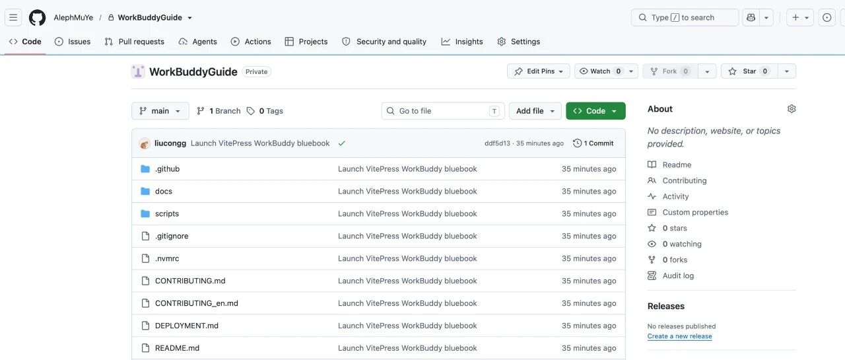
Task: Open the Releases heading link
Action: tap(666, 306)
